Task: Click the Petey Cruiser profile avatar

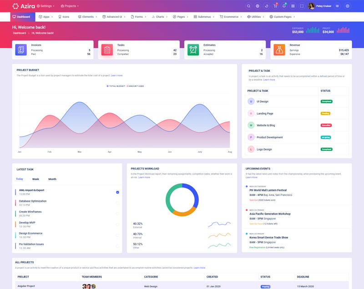Action: click(x=311, y=6)
